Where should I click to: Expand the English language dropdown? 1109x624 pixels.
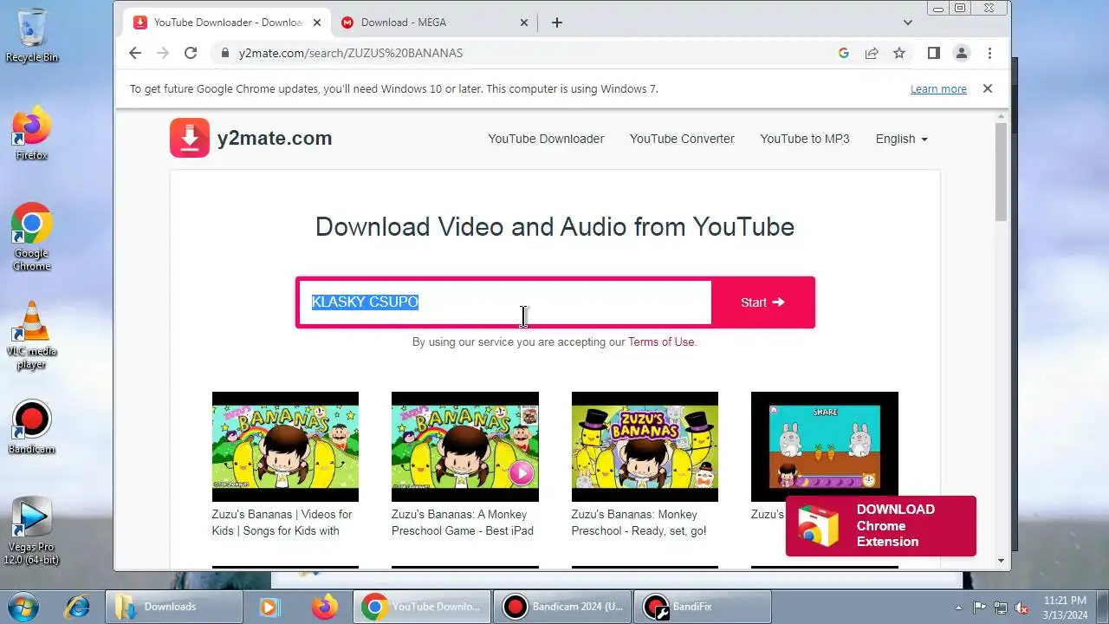pyautogui.click(x=901, y=139)
